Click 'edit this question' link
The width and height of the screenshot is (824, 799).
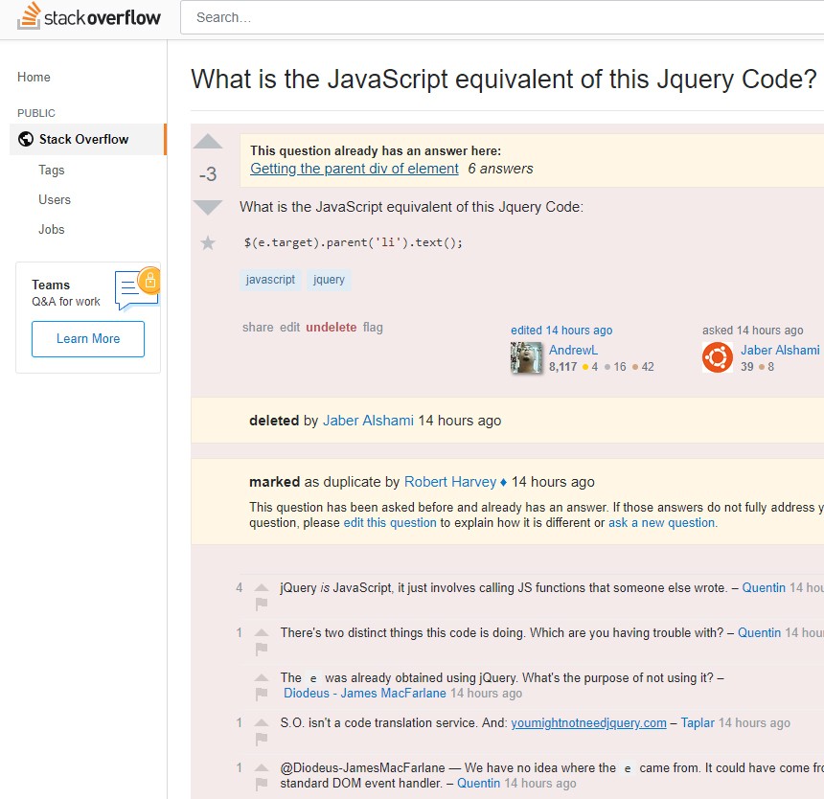coord(390,523)
